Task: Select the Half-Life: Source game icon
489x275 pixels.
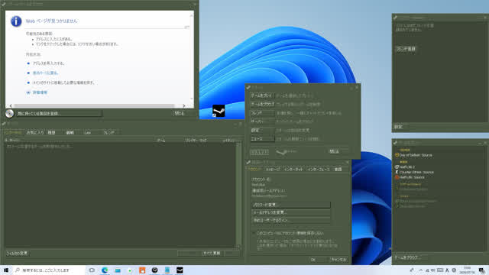Action: click(x=397, y=177)
